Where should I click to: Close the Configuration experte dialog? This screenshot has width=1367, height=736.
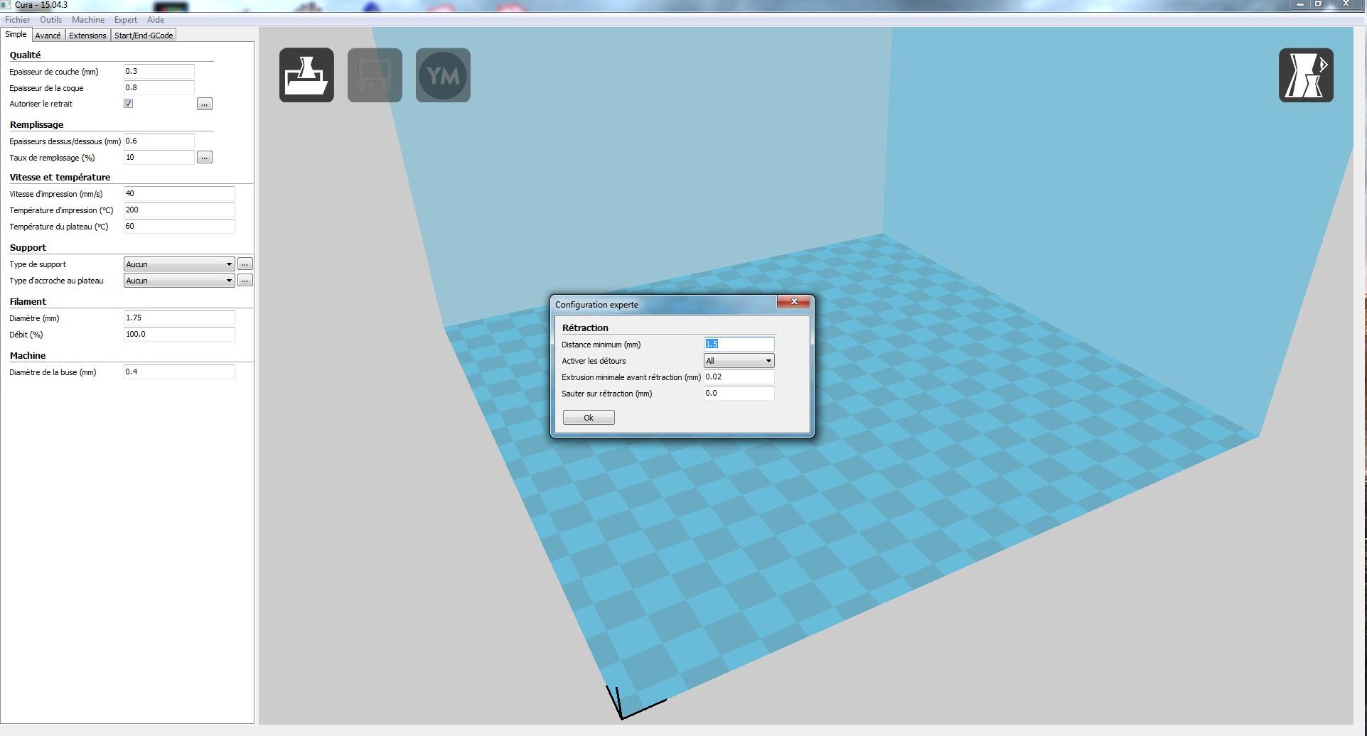(793, 302)
